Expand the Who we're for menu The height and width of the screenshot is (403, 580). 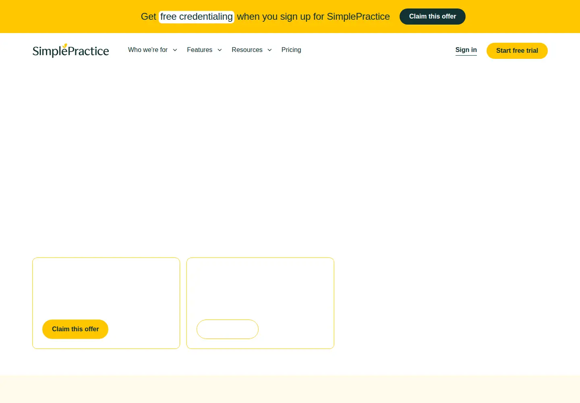[153, 50]
